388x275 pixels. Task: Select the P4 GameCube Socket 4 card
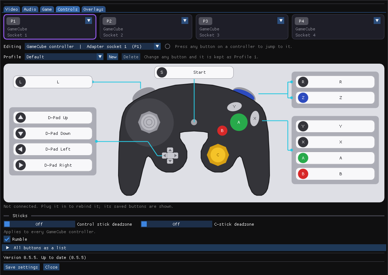[338, 27]
